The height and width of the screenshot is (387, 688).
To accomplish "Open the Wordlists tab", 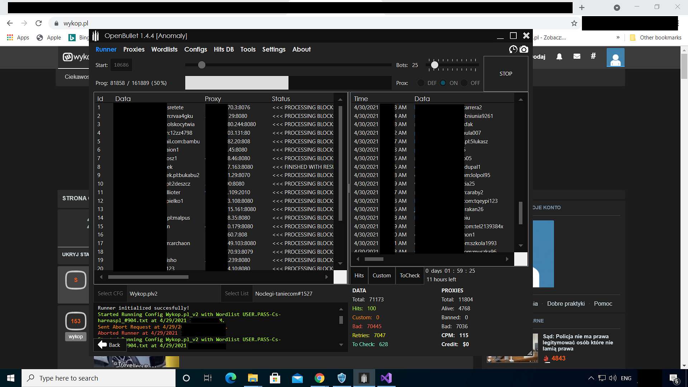I will coord(164,49).
